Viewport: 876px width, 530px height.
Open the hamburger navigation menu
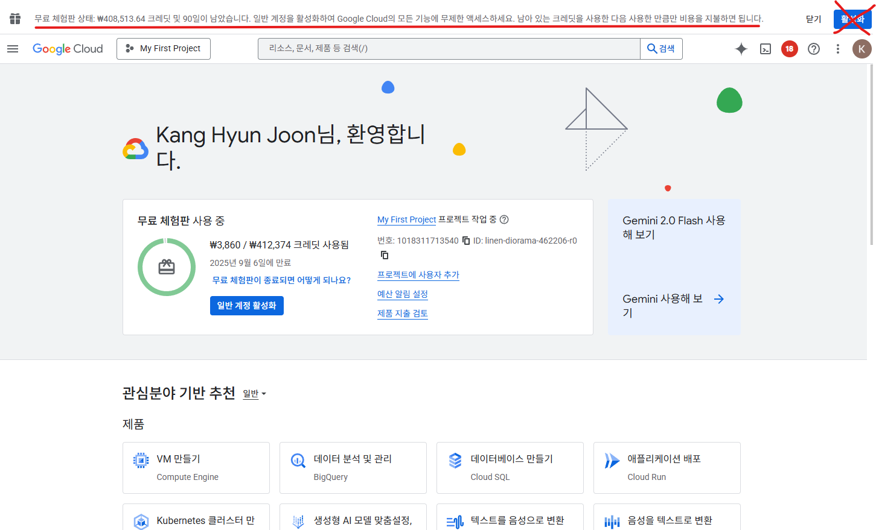click(x=13, y=49)
